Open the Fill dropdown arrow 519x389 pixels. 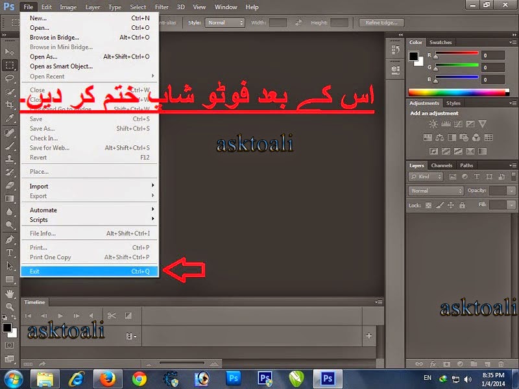[x=512, y=206]
